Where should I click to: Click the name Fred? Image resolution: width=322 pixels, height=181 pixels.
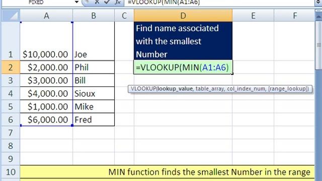[83, 120]
